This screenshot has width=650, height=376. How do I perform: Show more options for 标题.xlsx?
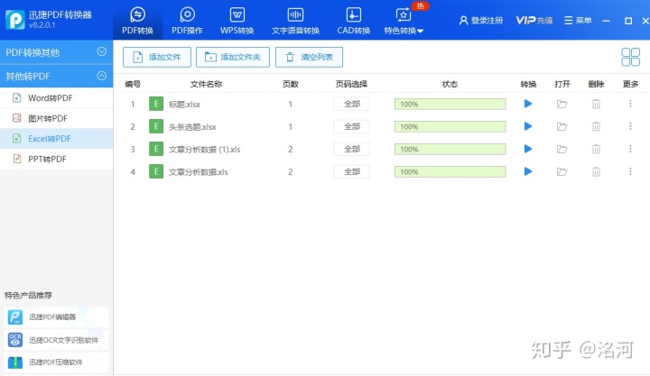(630, 104)
